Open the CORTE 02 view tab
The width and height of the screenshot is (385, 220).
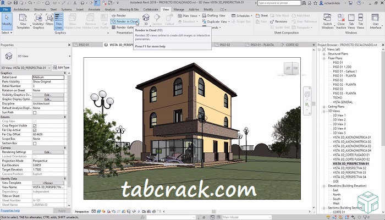(x=292, y=45)
